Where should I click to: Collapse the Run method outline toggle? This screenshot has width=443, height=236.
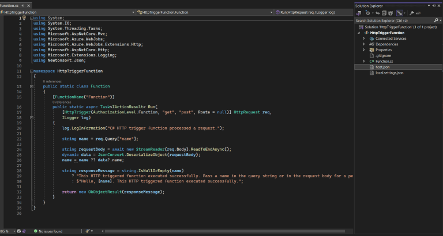point(31,117)
